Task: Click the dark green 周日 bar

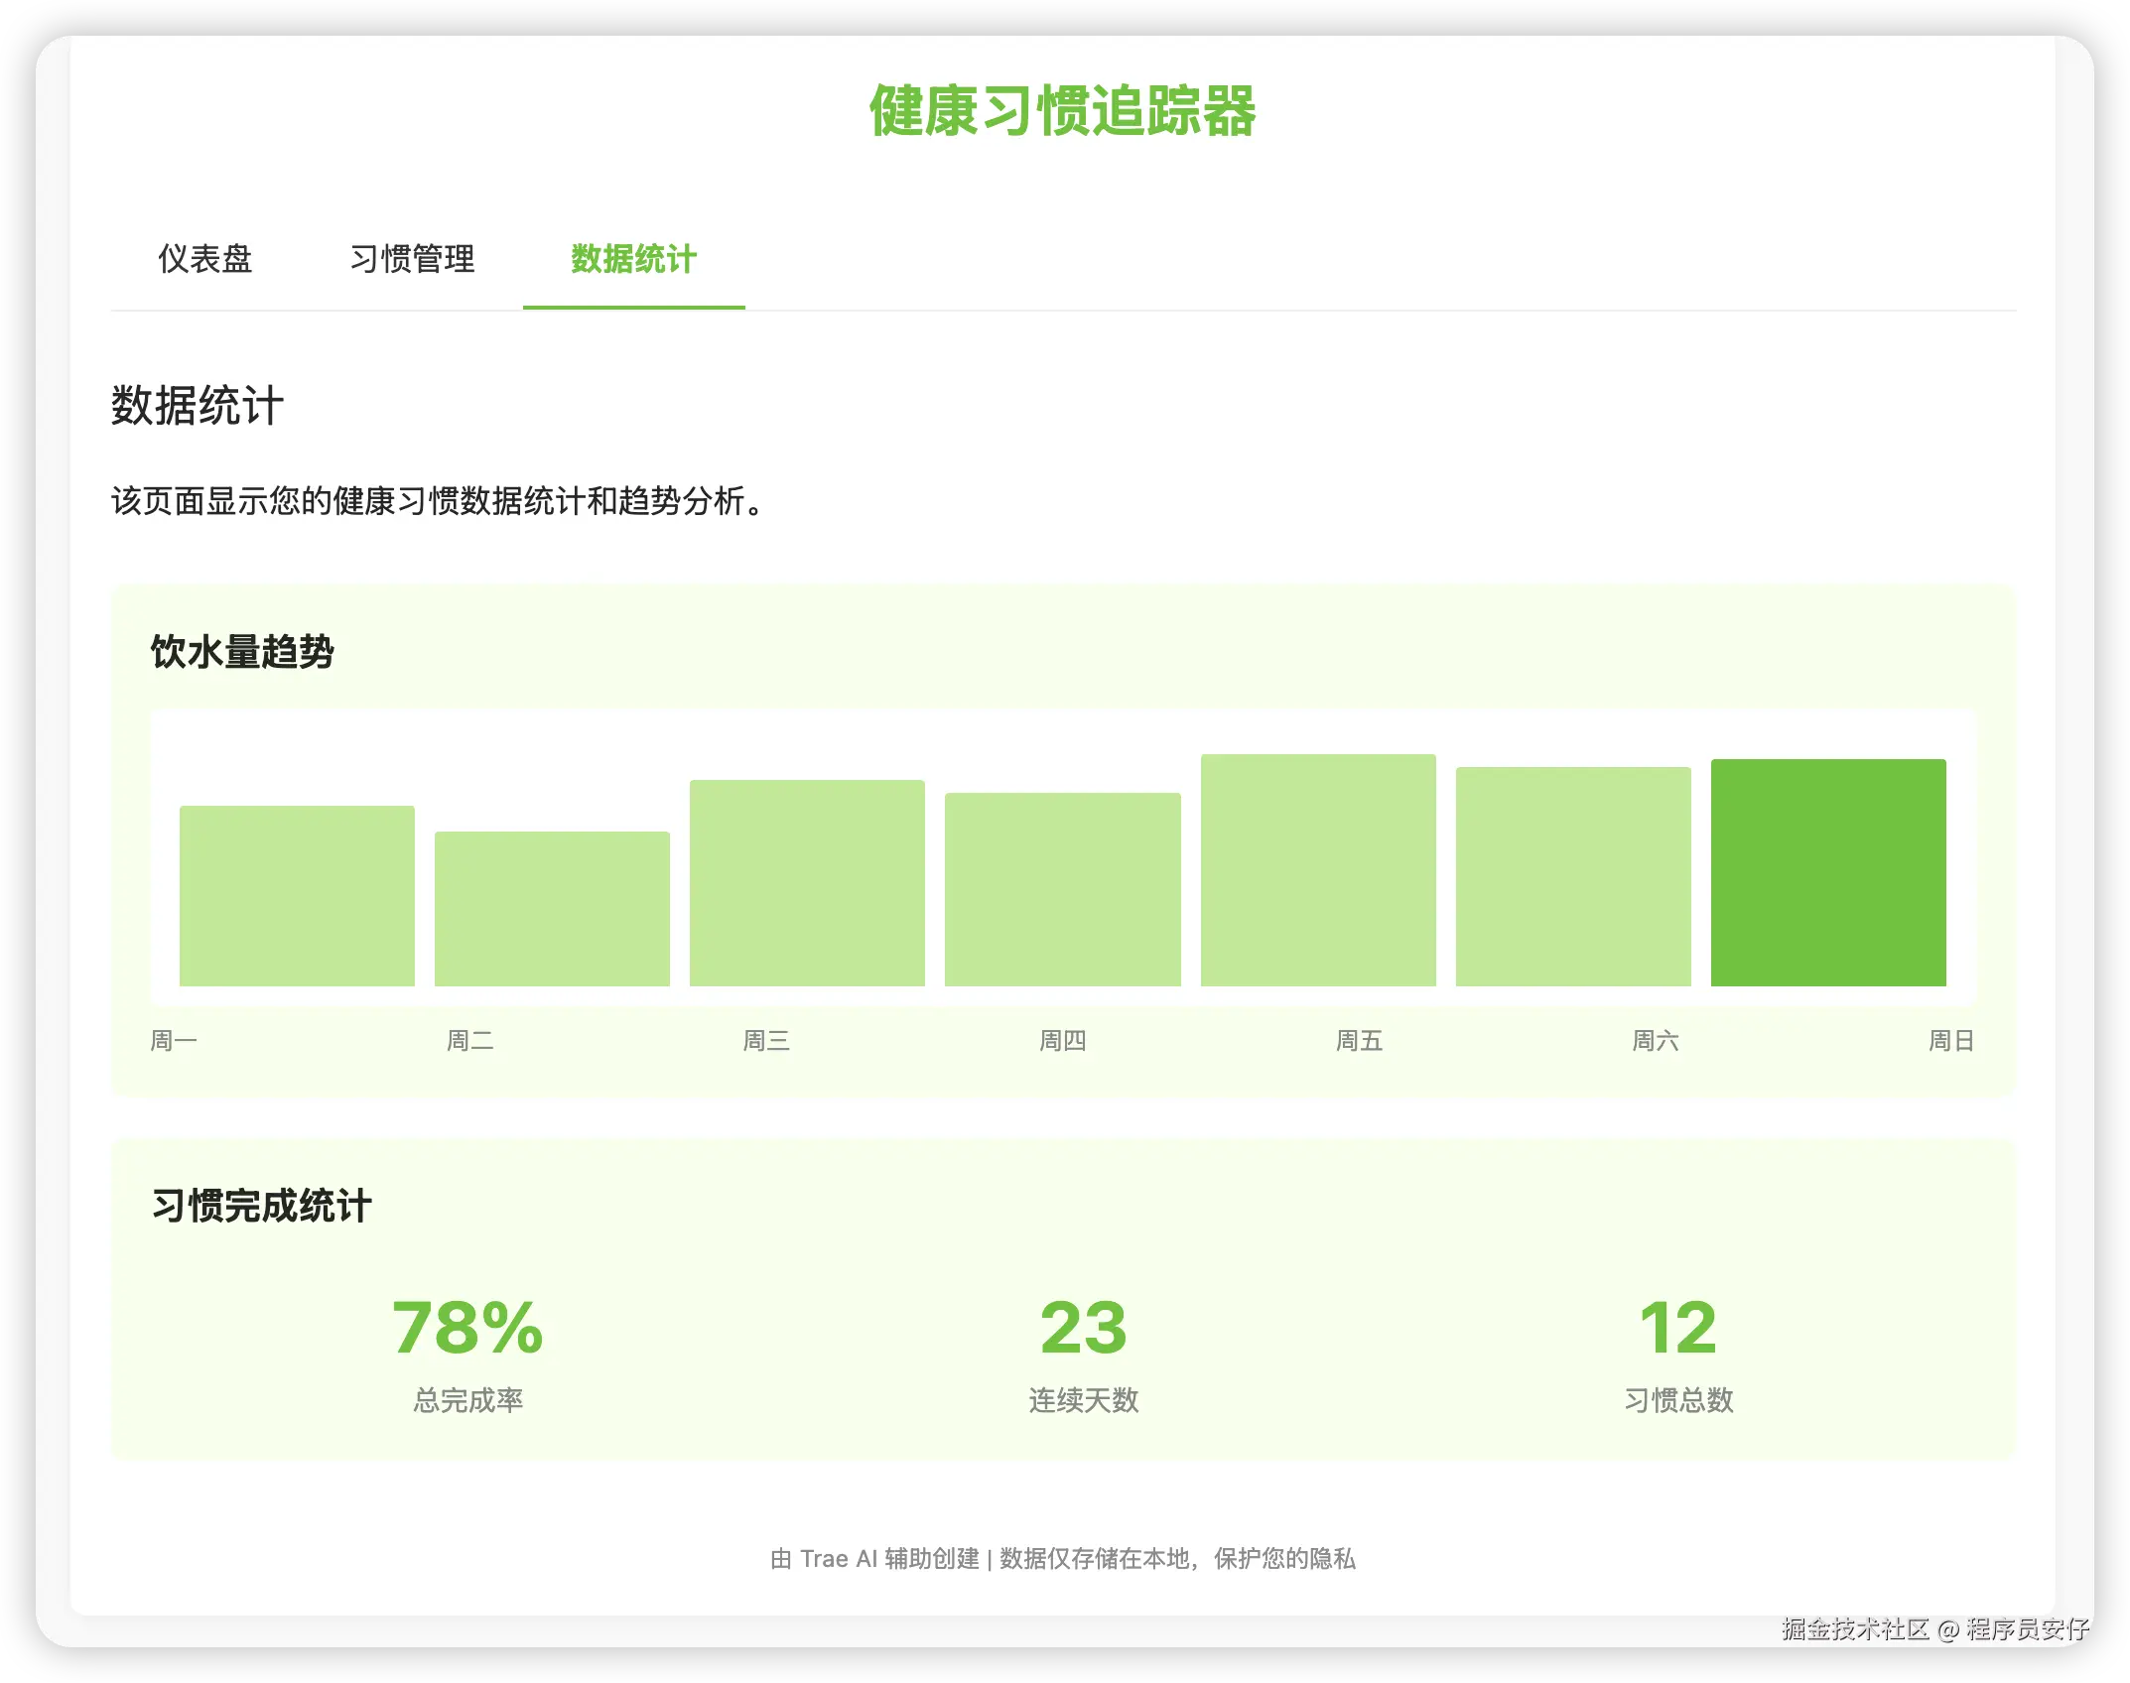Action: tap(1828, 872)
